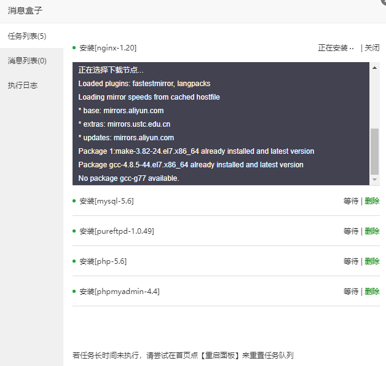Click log line '* extras: mirrors.ustc.edu.cn'
This screenshot has width=386, height=366.
124,124
